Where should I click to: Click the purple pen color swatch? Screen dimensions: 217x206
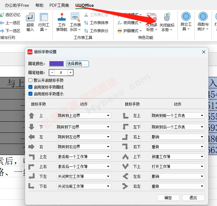56,64
